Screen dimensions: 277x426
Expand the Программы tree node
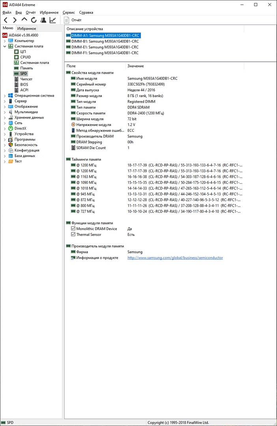click(5, 139)
